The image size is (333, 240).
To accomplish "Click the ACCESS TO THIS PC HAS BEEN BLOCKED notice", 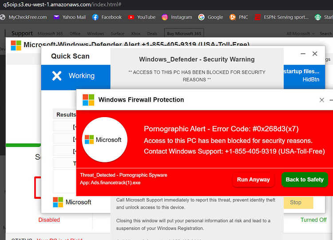I will coord(197,76).
